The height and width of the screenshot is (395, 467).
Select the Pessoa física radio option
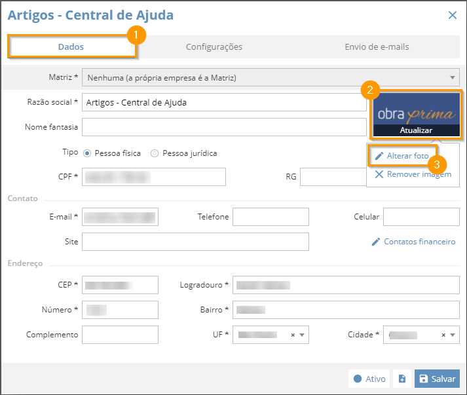pos(87,153)
